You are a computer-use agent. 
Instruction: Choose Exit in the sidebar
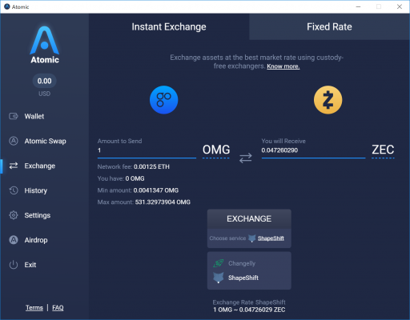[30, 265]
